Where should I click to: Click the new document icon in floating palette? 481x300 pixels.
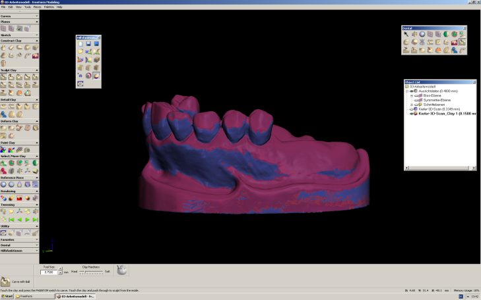coord(80,43)
